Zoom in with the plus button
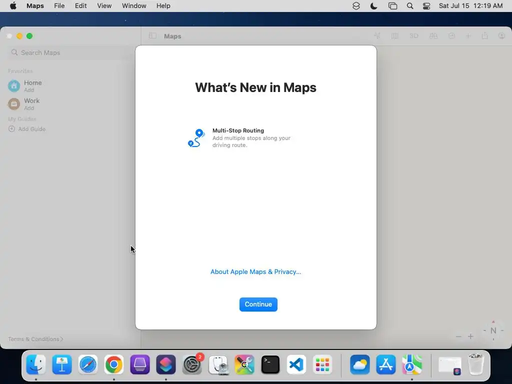The height and width of the screenshot is (384, 512). coord(470,336)
